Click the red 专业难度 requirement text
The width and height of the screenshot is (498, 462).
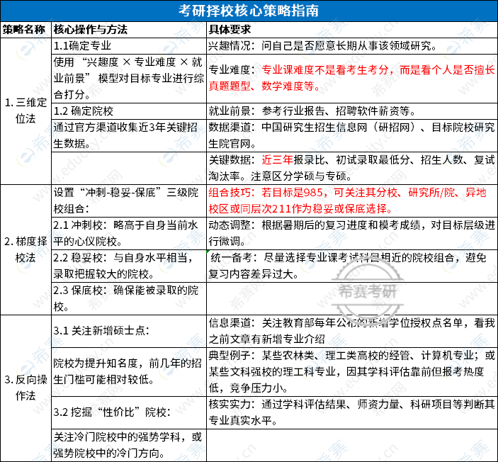[x=351, y=78]
